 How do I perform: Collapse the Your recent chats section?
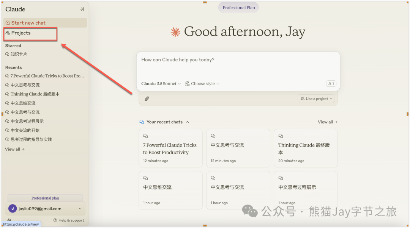[188, 122]
